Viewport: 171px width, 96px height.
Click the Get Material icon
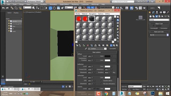[77, 45]
